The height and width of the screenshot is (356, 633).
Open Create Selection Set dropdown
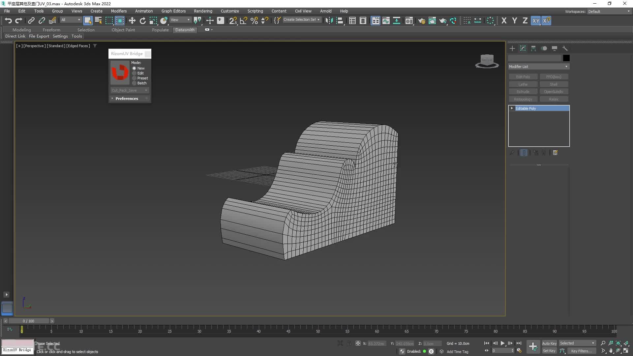(x=302, y=20)
